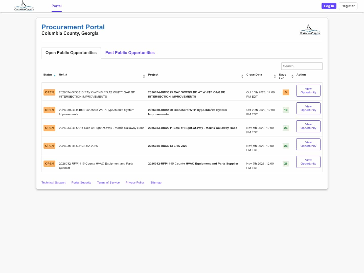Screen dimensions: 364x273
Task: Click 'Columbia County, Georgia' subtitle text
Action: pyautogui.click(x=70, y=33)
